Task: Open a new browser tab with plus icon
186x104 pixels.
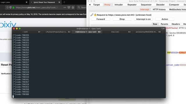Action: 64,2
